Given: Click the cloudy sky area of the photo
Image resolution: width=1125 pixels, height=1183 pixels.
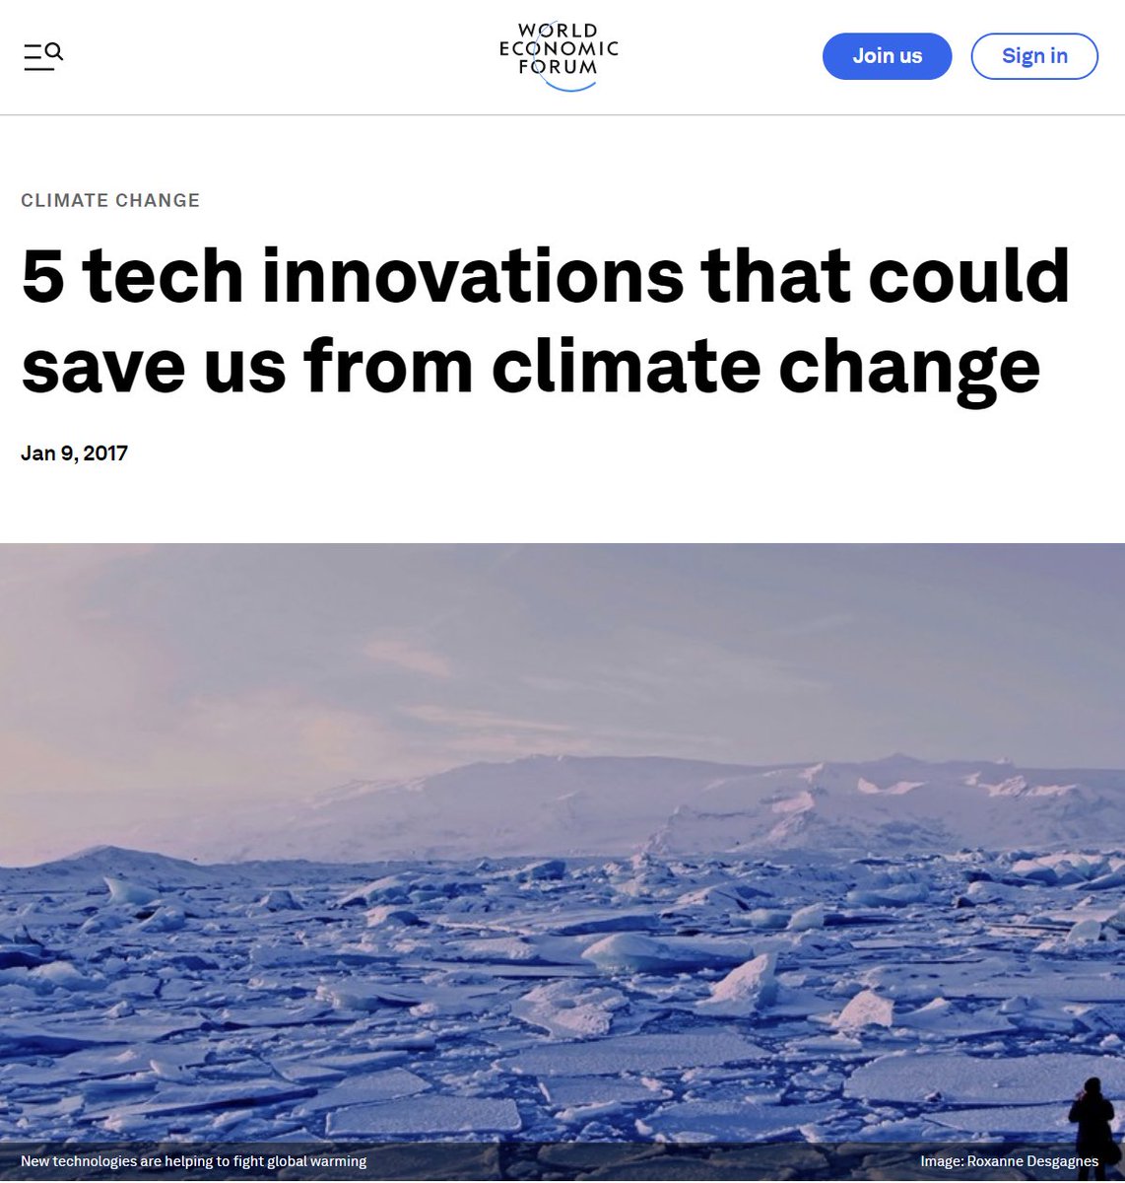Looking at the screenshot, I should pyautogui.click(x=562, y=641).
